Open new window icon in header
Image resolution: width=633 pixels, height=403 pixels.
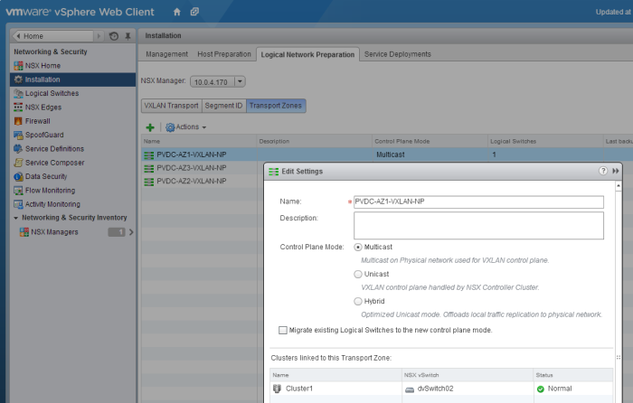[x=194, y=12]
